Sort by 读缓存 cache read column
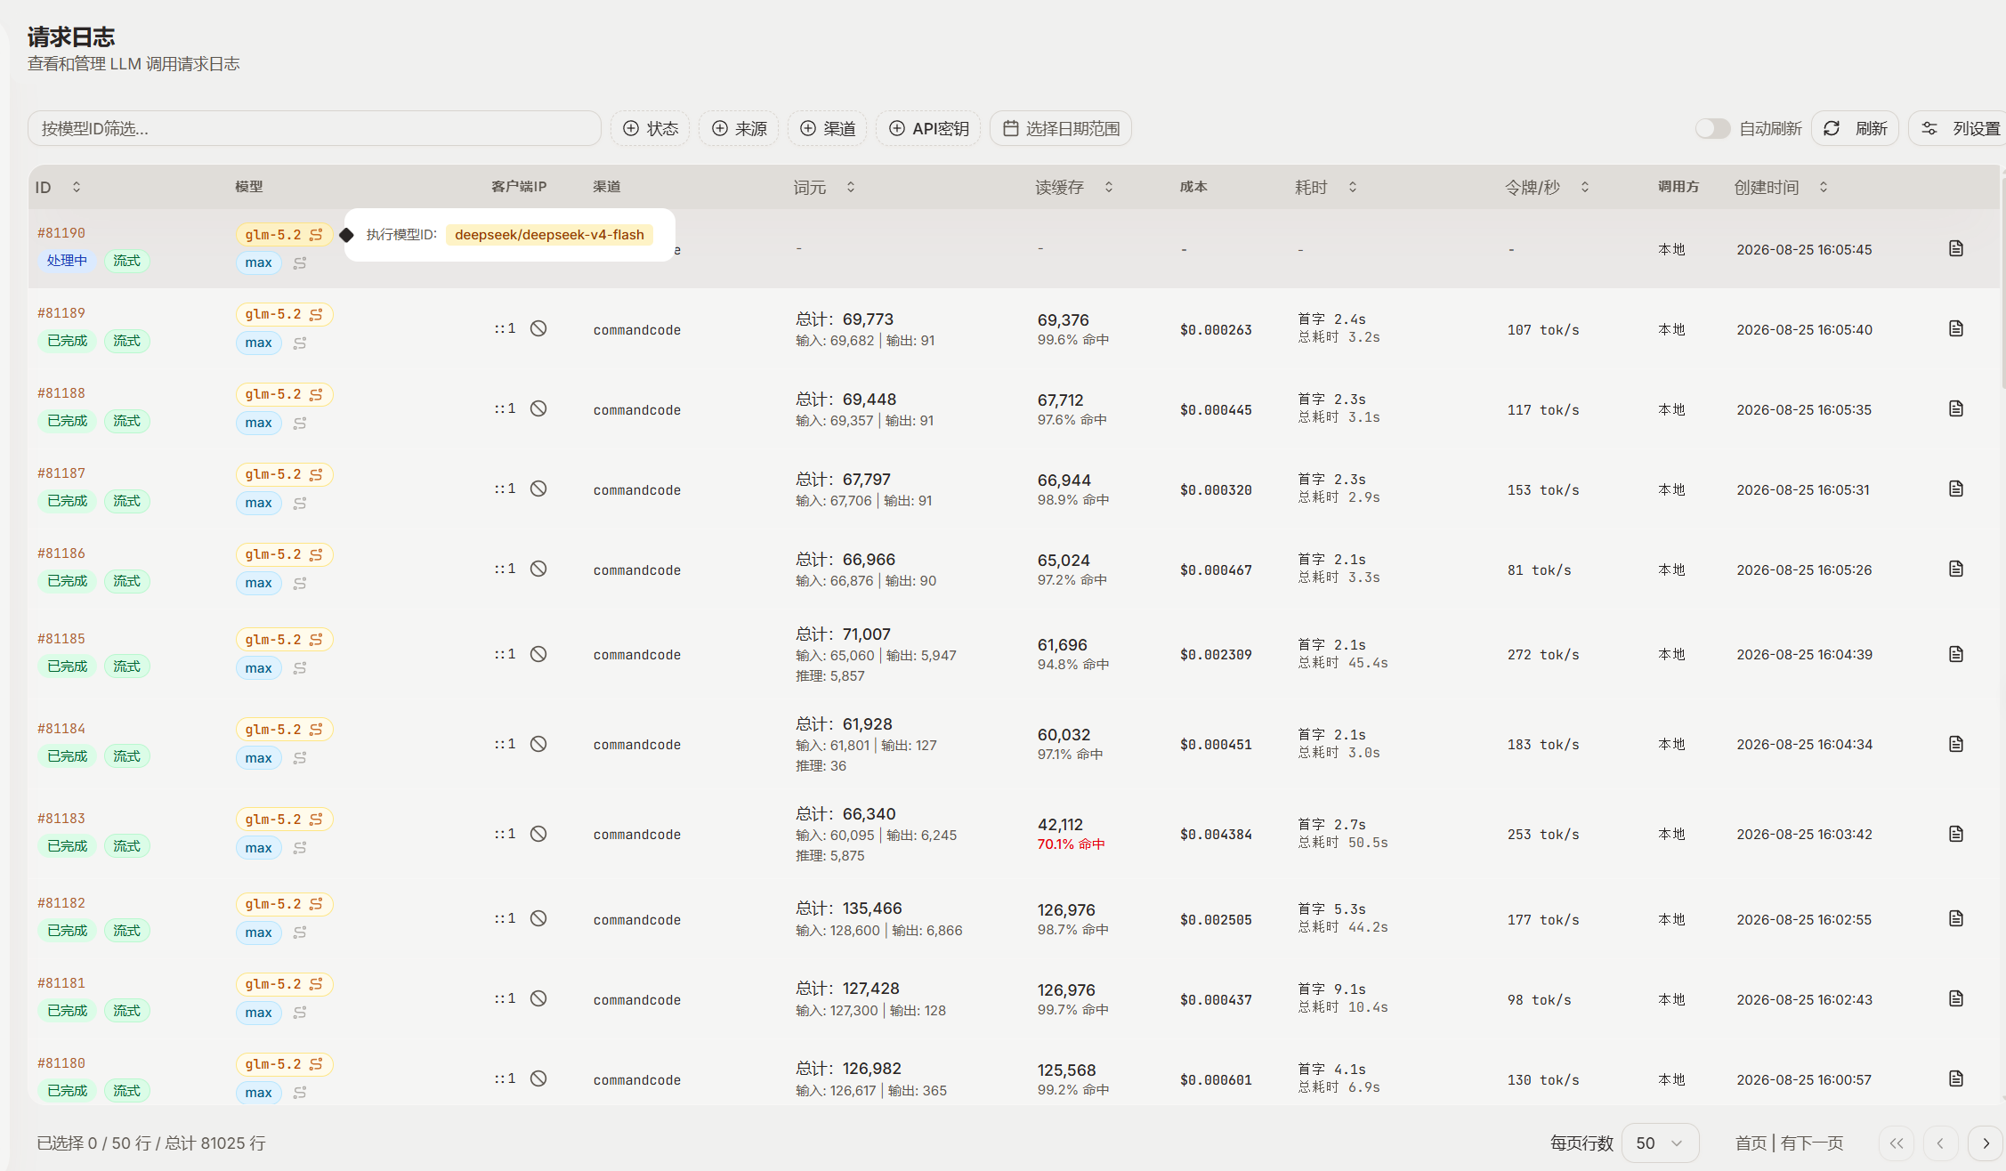2006x1171 pixels. (x=1074, y=187)
